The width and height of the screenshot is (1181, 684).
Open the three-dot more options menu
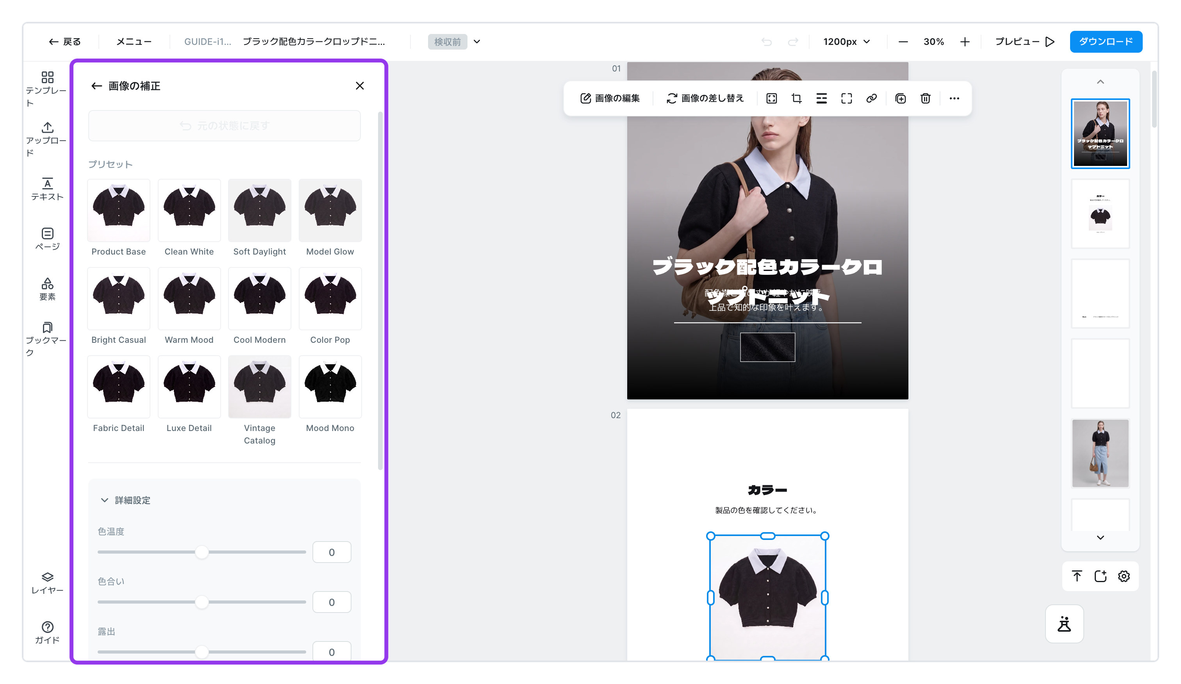[954, 98]
